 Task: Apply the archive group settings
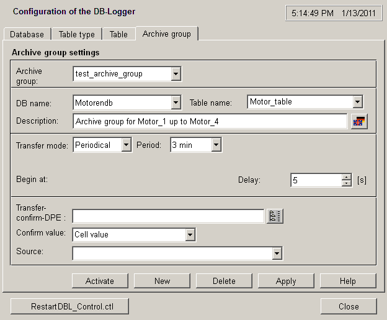coord(286,281)
